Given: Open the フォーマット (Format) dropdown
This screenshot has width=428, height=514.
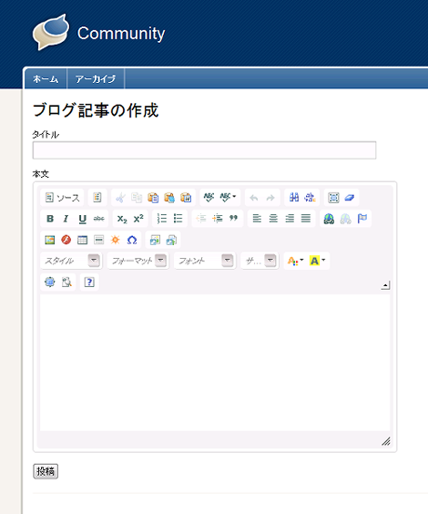Looking at the screenshot, I should click(138, 261).
